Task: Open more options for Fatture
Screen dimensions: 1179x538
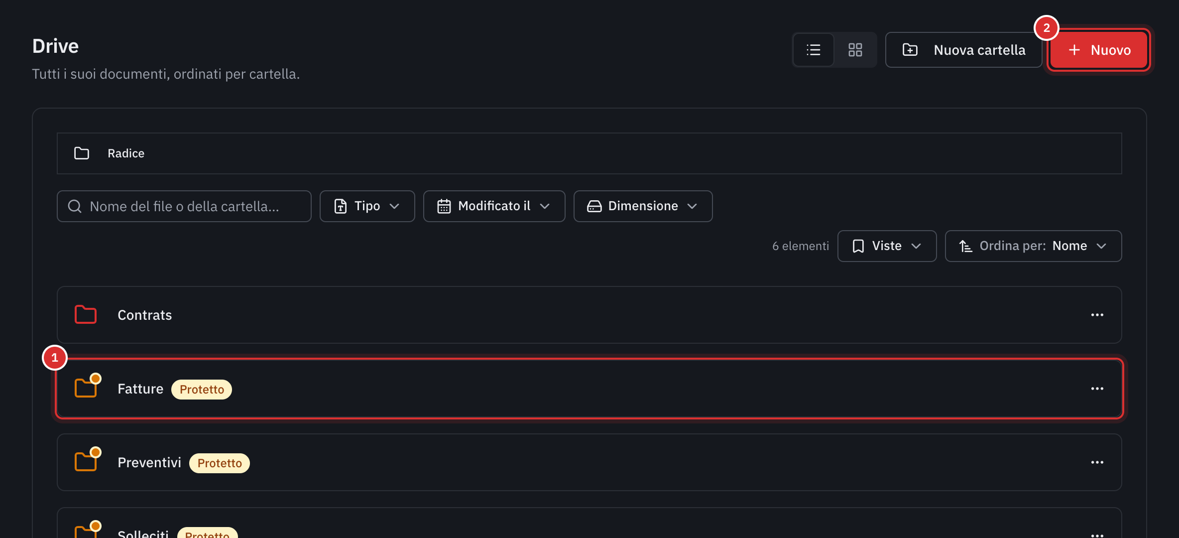Action: 1097,389
